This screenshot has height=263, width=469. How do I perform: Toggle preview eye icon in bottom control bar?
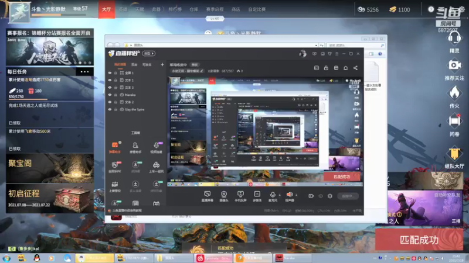[x=321, y=196]
